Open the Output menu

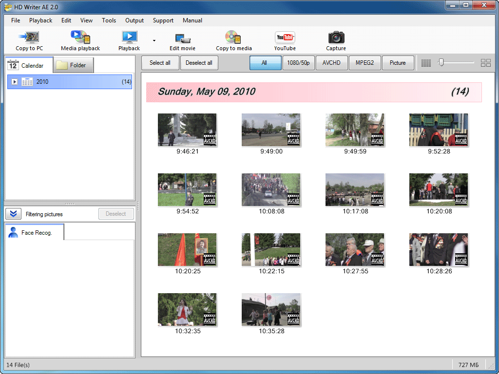(134, 20)
